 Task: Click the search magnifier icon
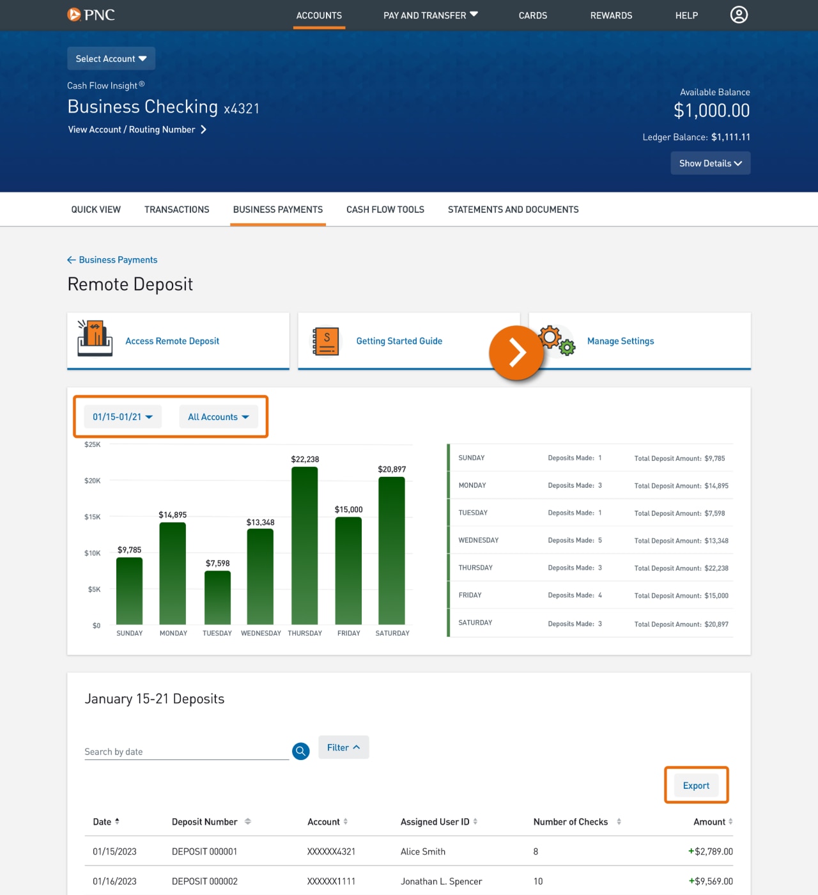point(300,751)
